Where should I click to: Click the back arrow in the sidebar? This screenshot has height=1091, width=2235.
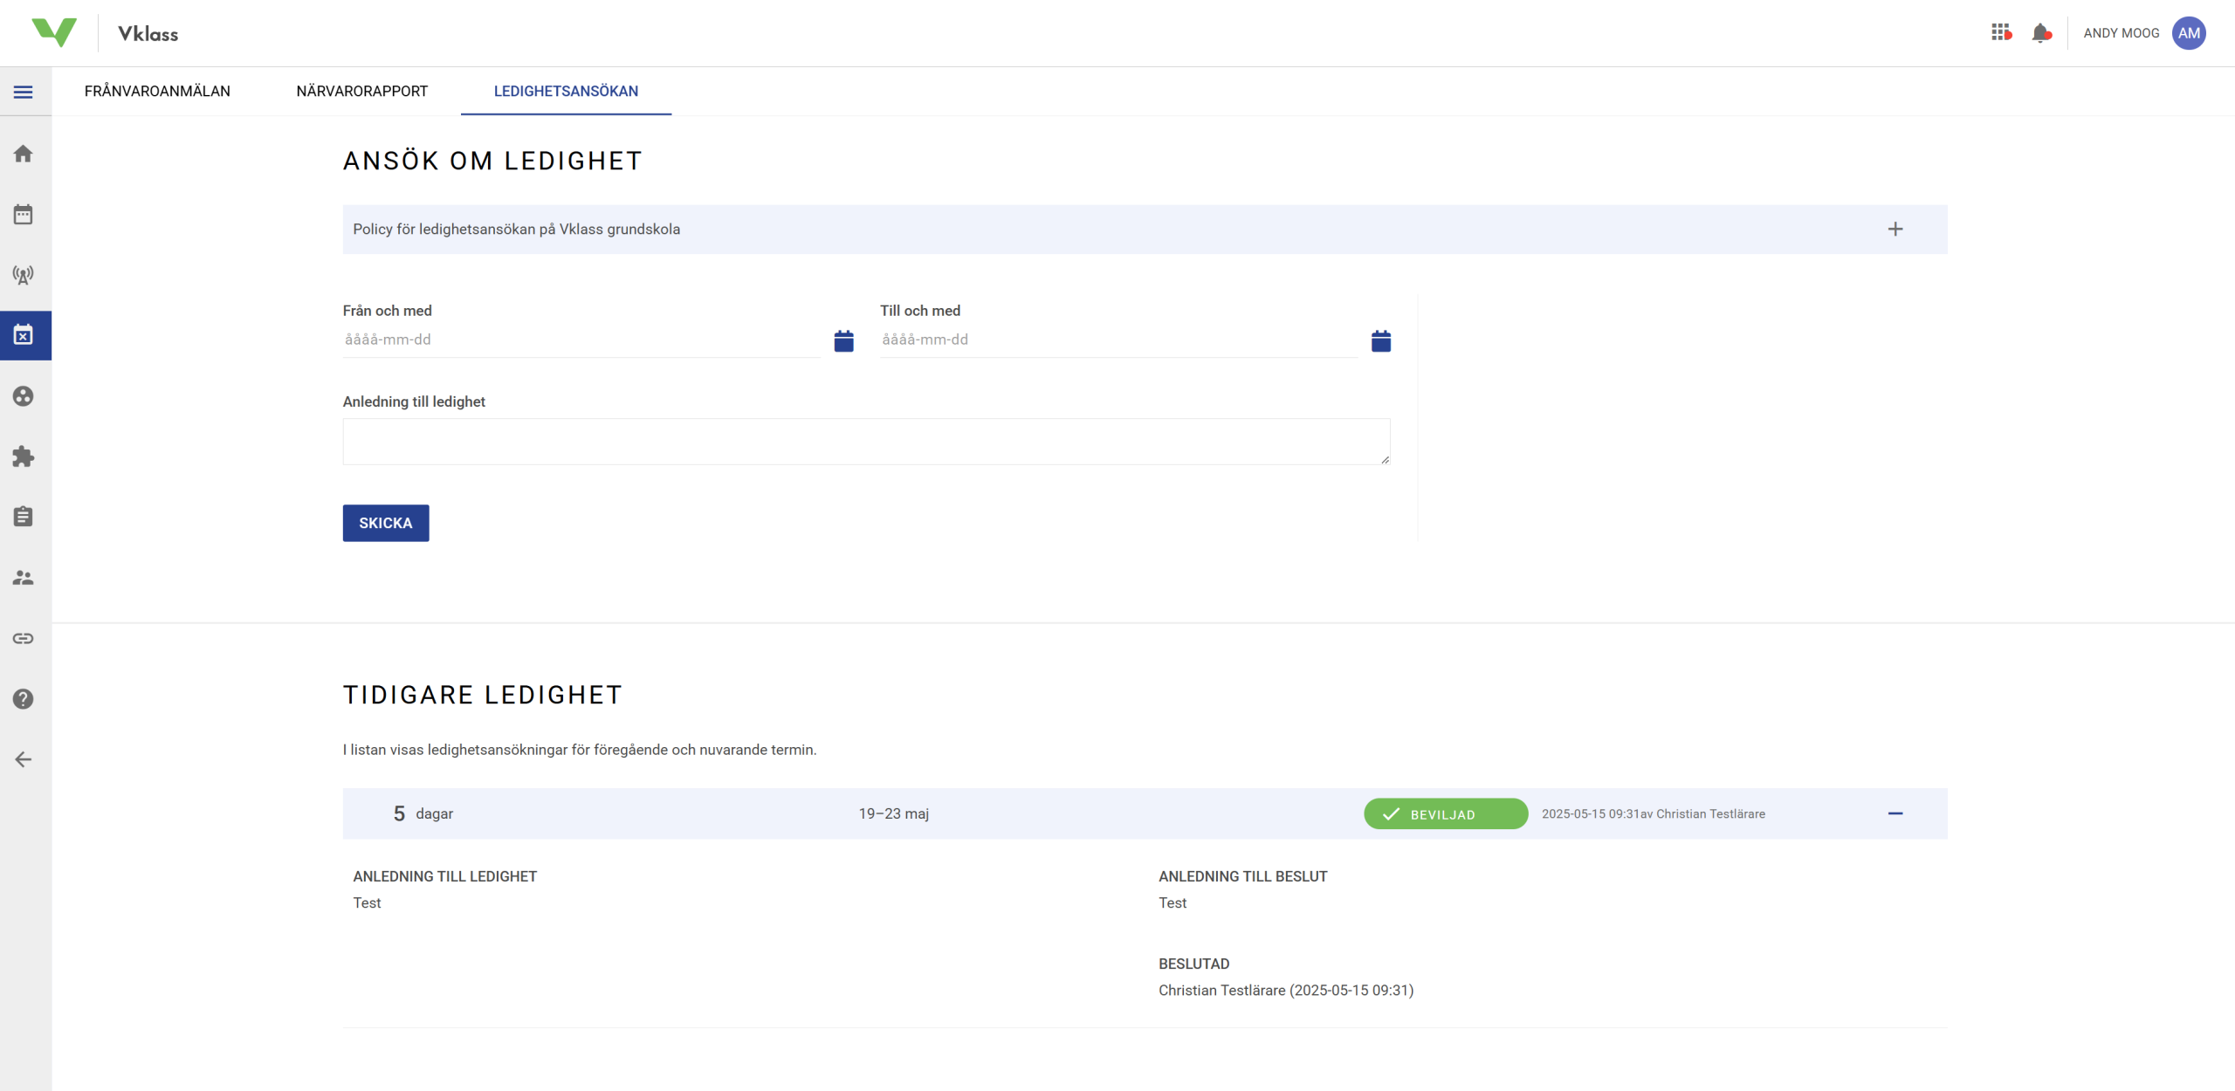point(24,759)
